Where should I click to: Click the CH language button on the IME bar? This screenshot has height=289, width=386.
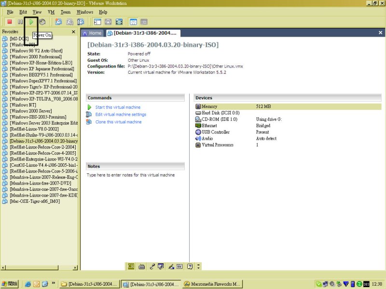(x=131, y=266)
